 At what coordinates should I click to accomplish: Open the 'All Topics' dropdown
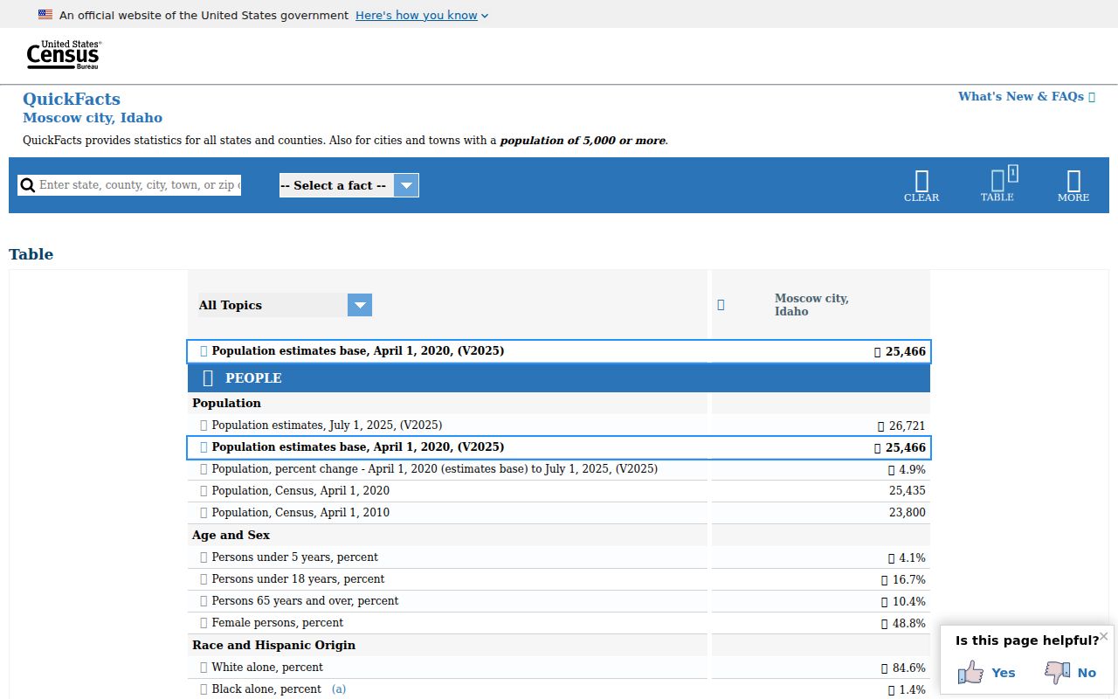click(286, 305)
